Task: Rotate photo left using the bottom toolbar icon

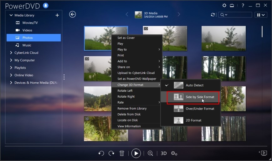Action: click(x=101, y=153)
